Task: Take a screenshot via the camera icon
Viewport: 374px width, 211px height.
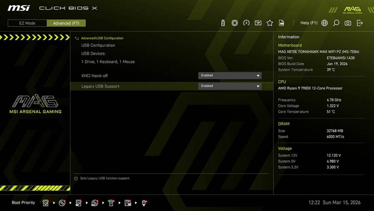Action: (x=347, y=23)
